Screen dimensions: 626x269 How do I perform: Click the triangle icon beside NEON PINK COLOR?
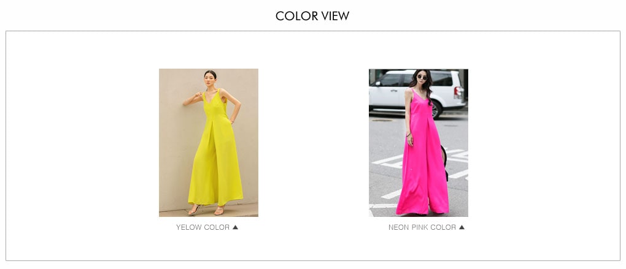pyautogui.click(x=462, y=227)
